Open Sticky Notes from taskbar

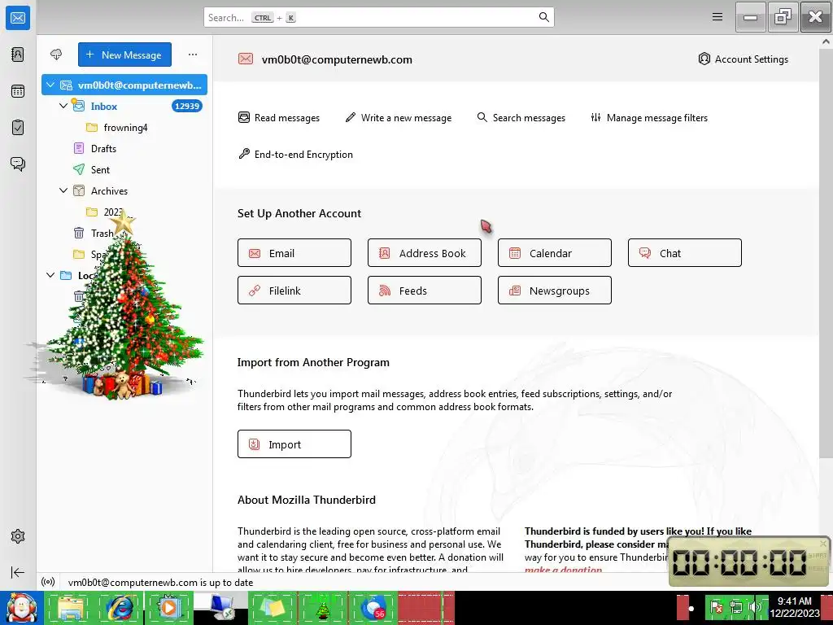pyautogui.click(x=272, y=607)
